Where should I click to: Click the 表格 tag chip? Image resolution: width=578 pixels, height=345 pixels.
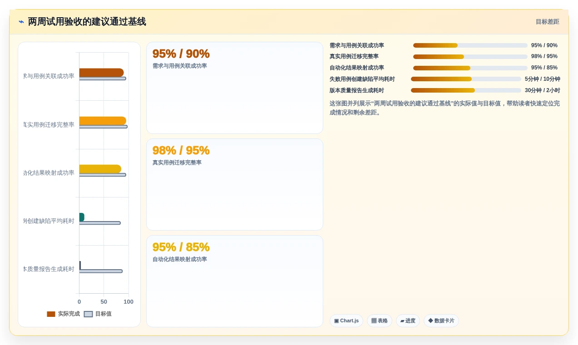pyautogui.click(x=379, y=320)
